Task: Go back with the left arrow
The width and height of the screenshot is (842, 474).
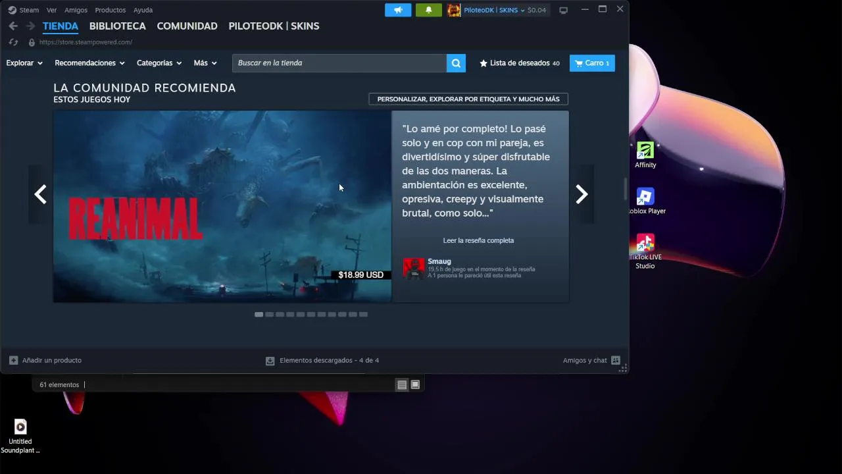Action: (13, 26)
